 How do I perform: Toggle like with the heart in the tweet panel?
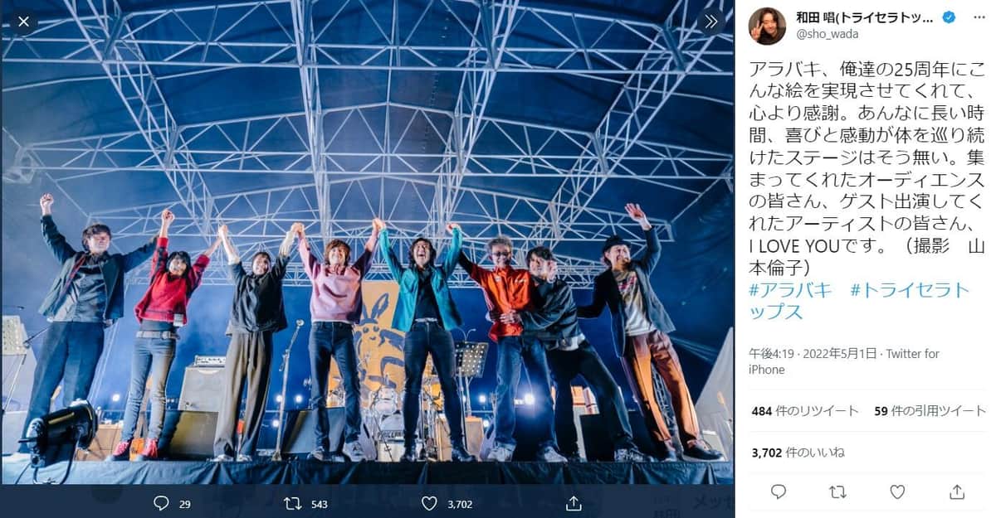click(x=897, y=492)
